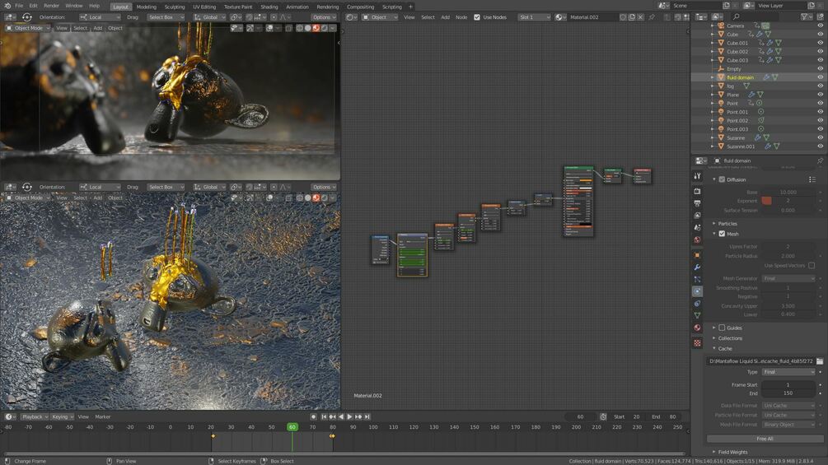Click the Cube.001 modifier wrench icon in outliner
The image size is (828, 465).
click(770, 43)
